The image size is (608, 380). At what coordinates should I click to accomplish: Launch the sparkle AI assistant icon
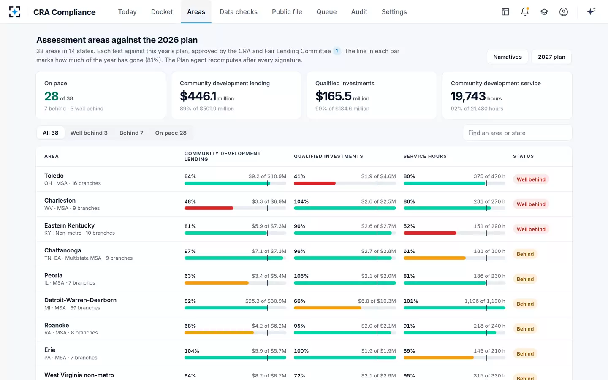point(591,11)
